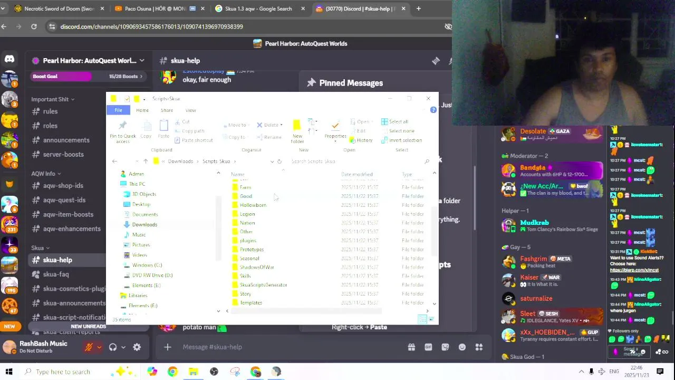The height and width of the screenshot is (380, 675).
Task: Open emoji picker in Discord message bar
Action: tap(462, 347)
